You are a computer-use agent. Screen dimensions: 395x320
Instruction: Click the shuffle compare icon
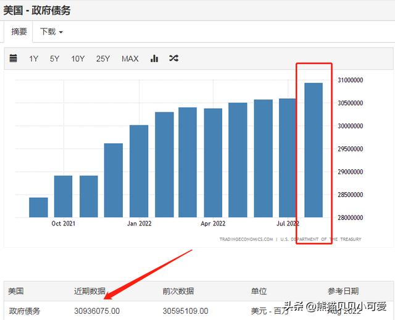[173, 59]
